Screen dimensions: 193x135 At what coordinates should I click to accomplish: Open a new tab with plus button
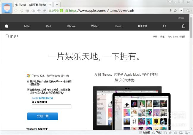pos(57,4)
